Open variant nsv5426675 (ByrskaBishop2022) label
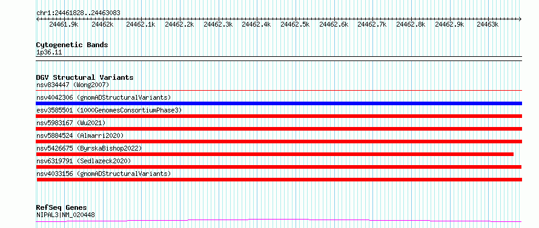Image resolution: width=539 pixels, height=228 pixels. tap(89, 148)
